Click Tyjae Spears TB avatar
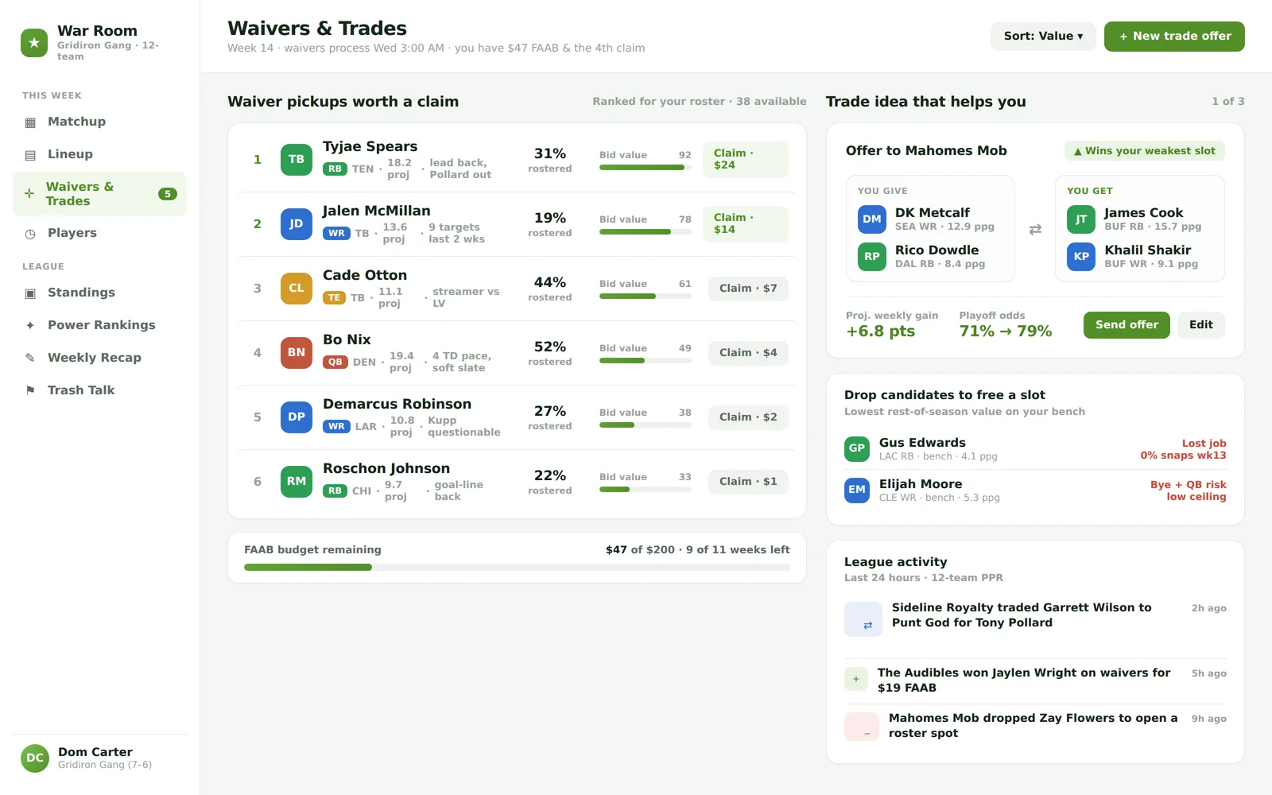The image size is (1272, 795). click(x=297, y=159)
